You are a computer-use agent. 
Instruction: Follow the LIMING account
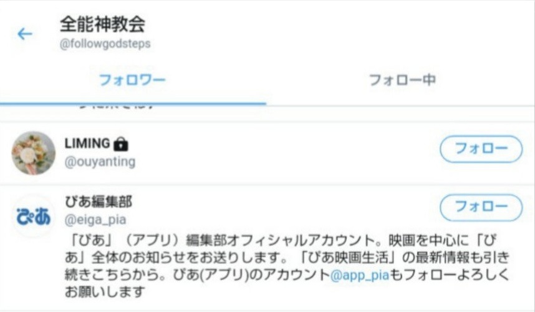(x=481, y=149)
